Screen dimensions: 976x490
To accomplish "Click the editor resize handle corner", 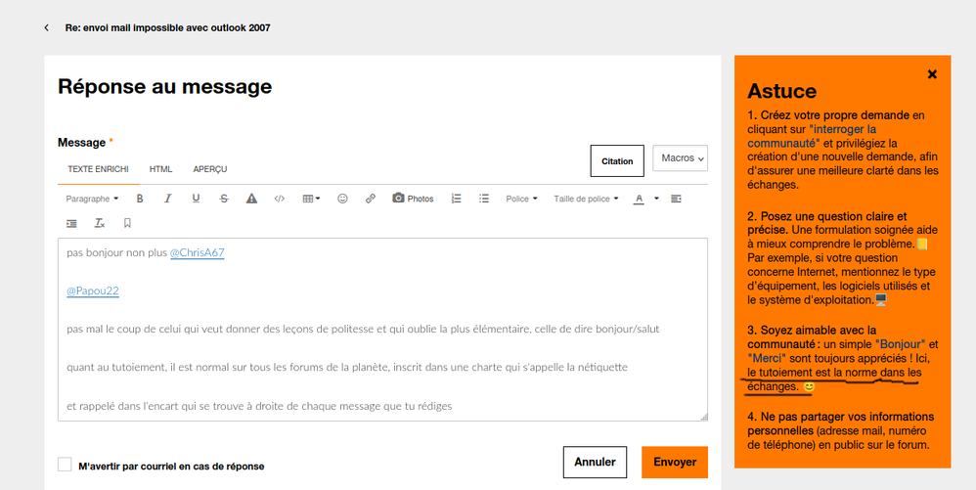I will (704, 418).
